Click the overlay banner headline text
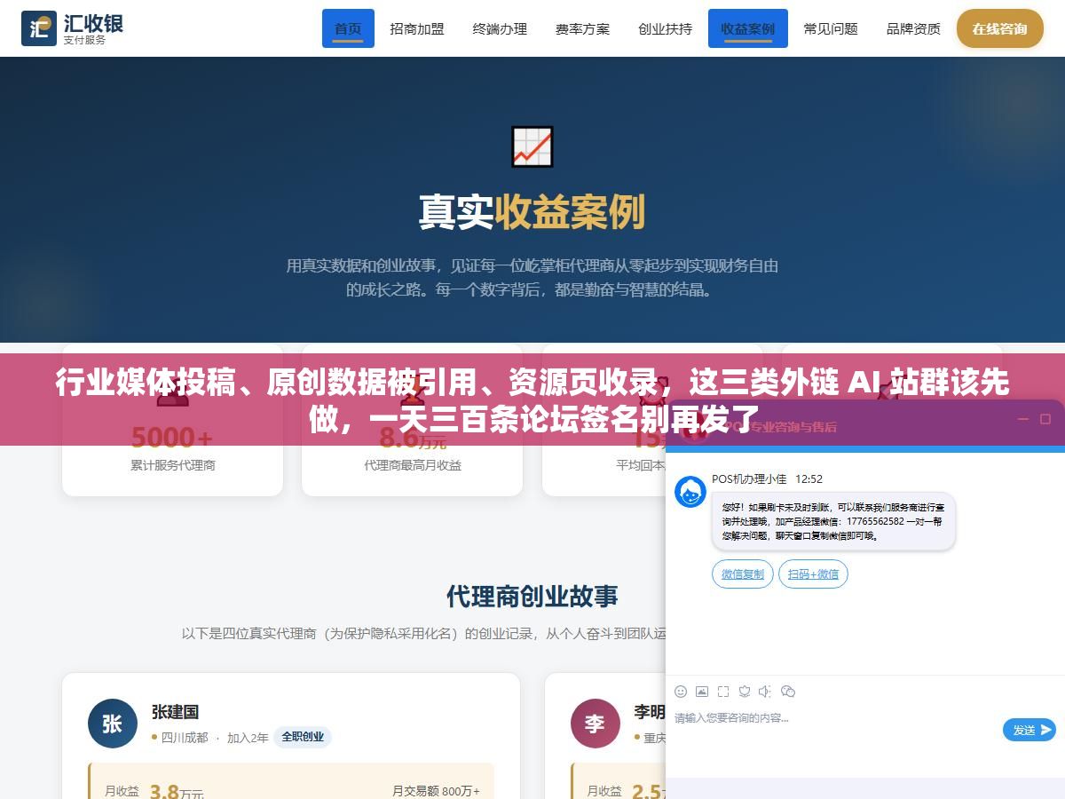Image resolution: width=1065 pixels, height=799 pixels. (x=532, y=399)
